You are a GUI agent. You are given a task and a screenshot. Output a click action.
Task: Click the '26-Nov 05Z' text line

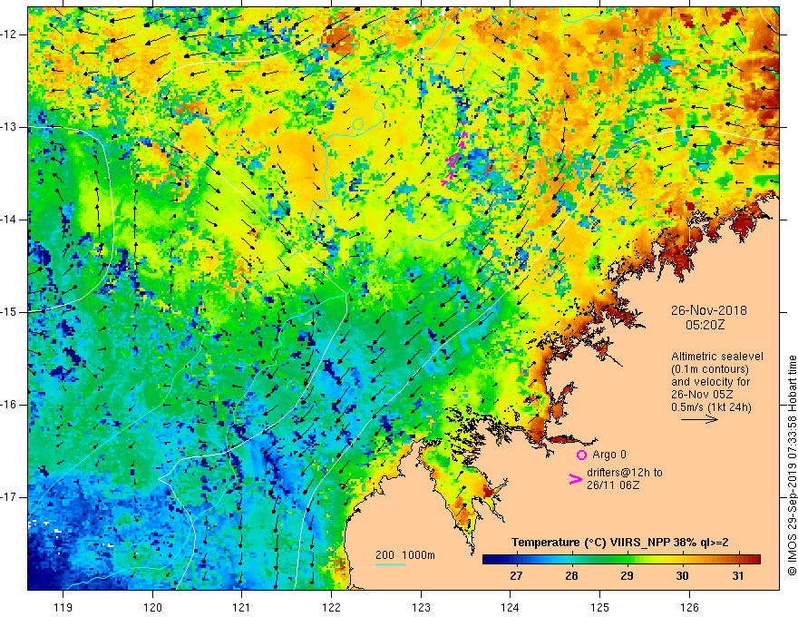coord(704,395)
